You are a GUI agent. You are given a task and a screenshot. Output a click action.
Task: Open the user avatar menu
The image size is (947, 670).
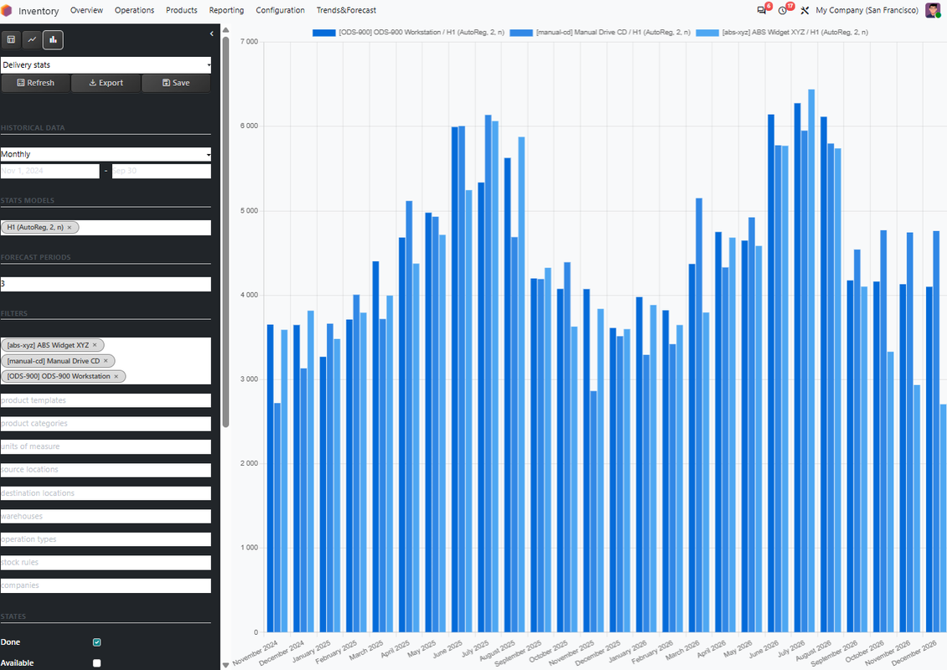(933, 10)
